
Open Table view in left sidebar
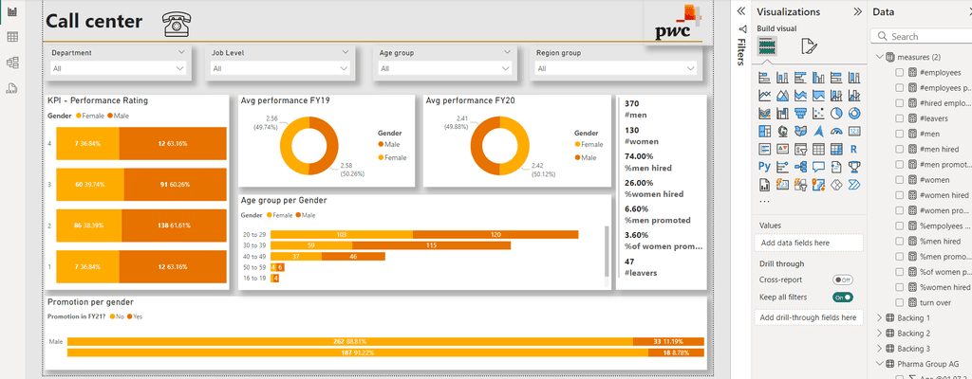click(12, 37)
